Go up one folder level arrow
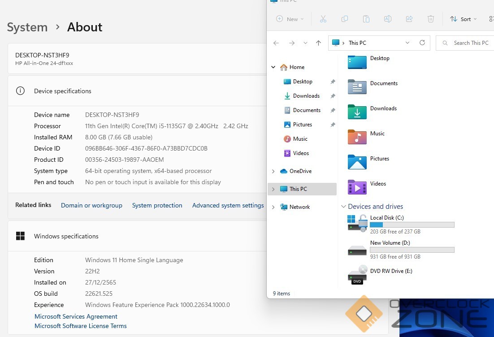The width and height of the screenshot is (494, 337). pyautogui.click(x=318, y=43)
